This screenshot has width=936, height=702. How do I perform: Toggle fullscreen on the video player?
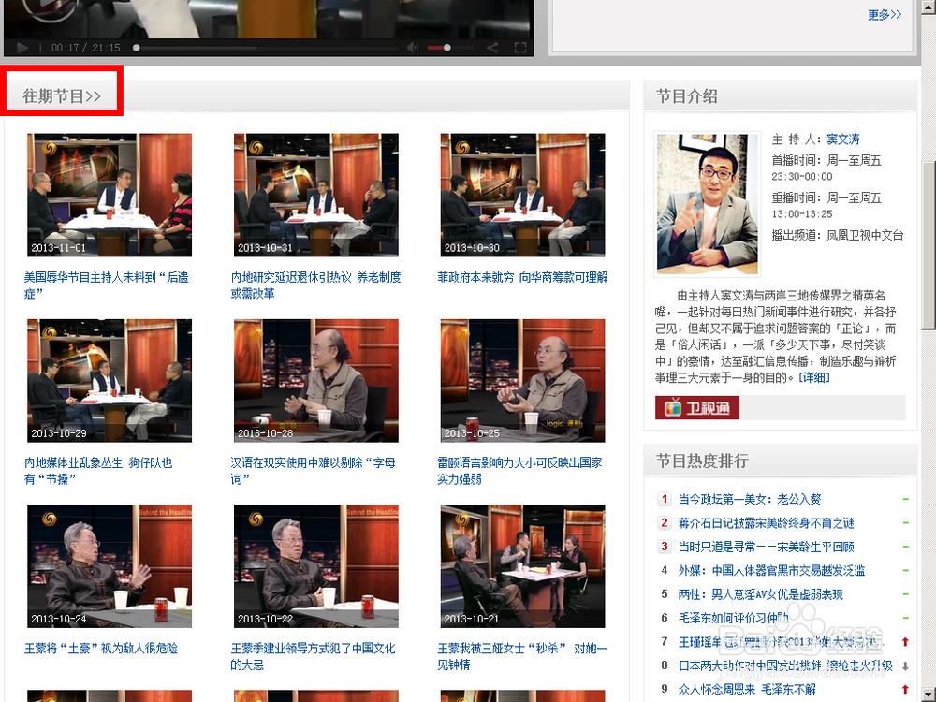[519, 48]
